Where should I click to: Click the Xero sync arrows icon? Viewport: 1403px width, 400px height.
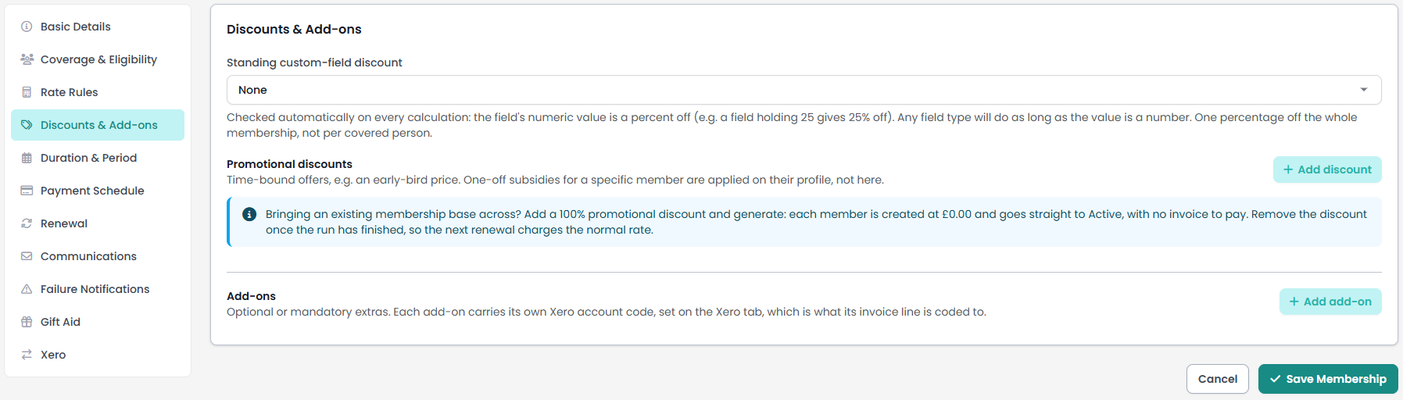point(27,355)
